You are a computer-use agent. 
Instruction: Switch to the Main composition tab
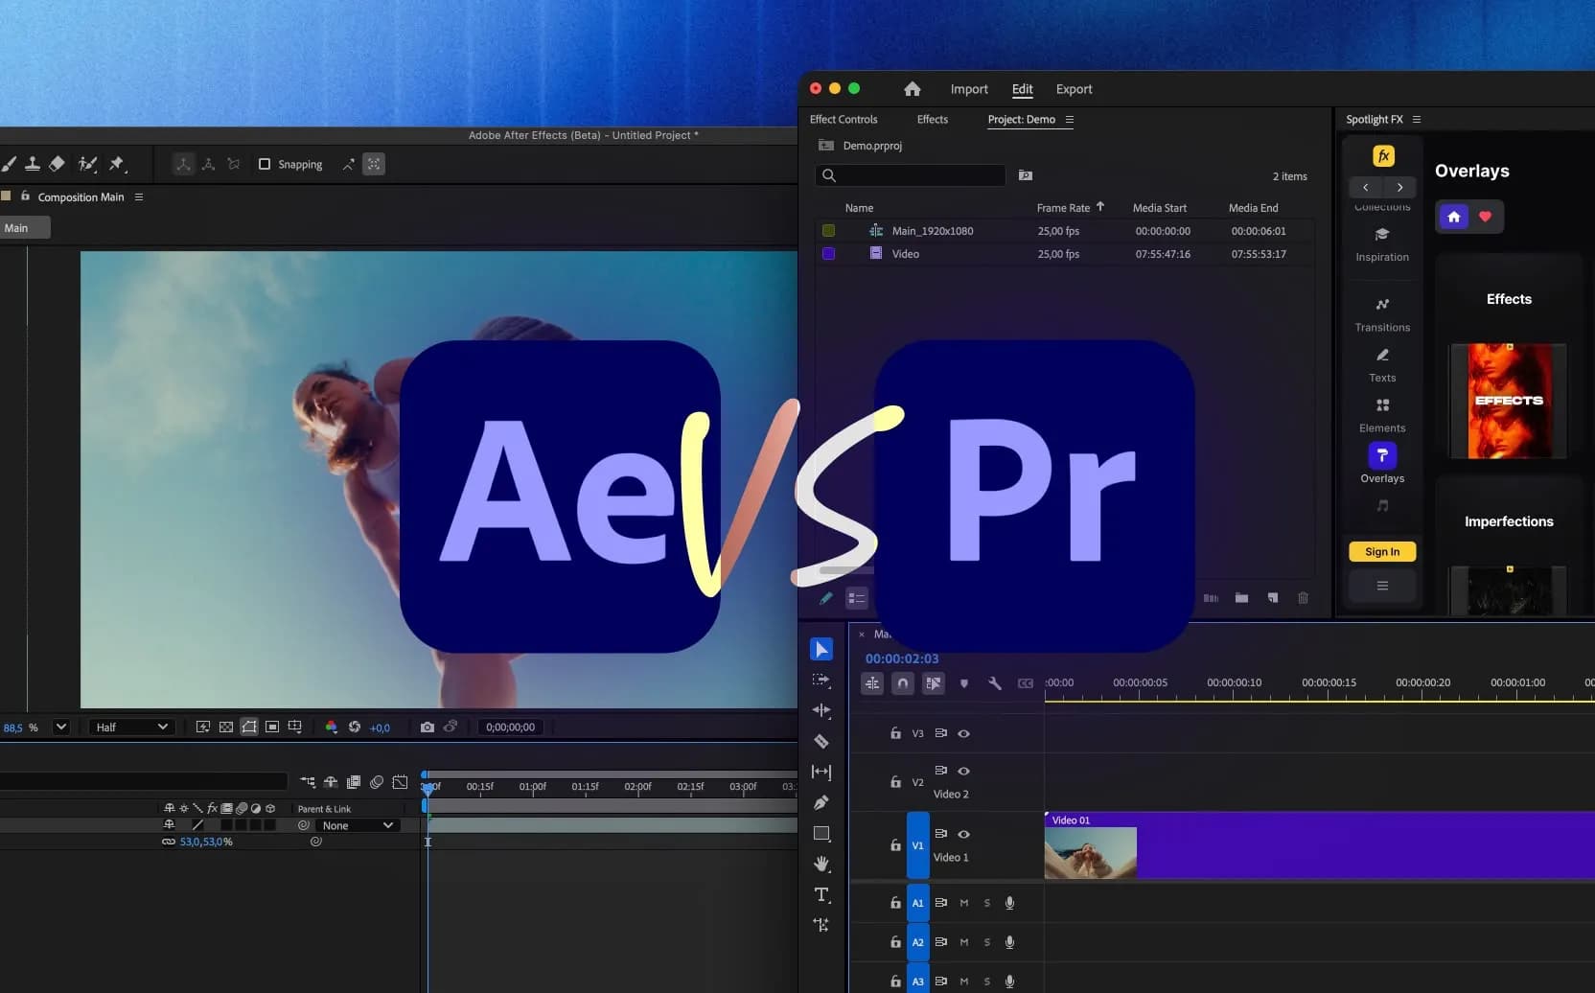click(24, 228)
